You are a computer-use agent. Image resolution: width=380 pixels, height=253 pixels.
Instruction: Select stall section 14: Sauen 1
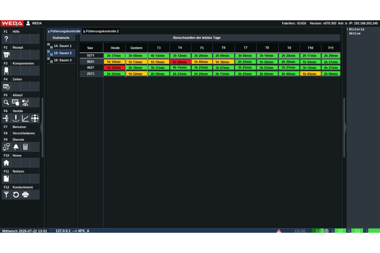pyautogui.click(x=61, y=46)
